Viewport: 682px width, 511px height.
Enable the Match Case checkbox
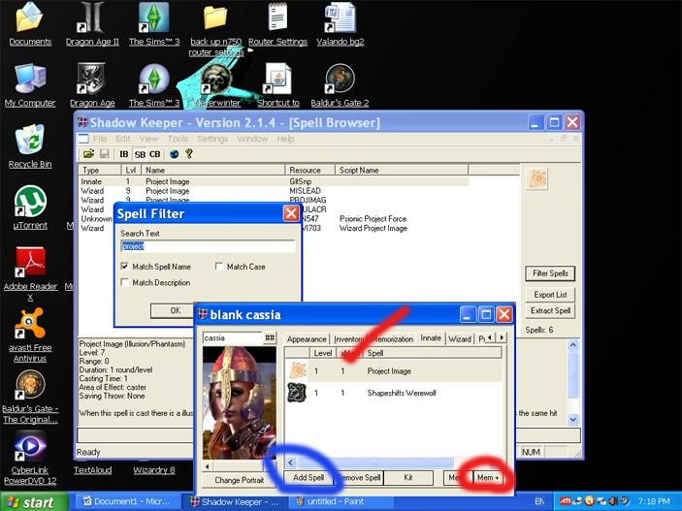219,267
